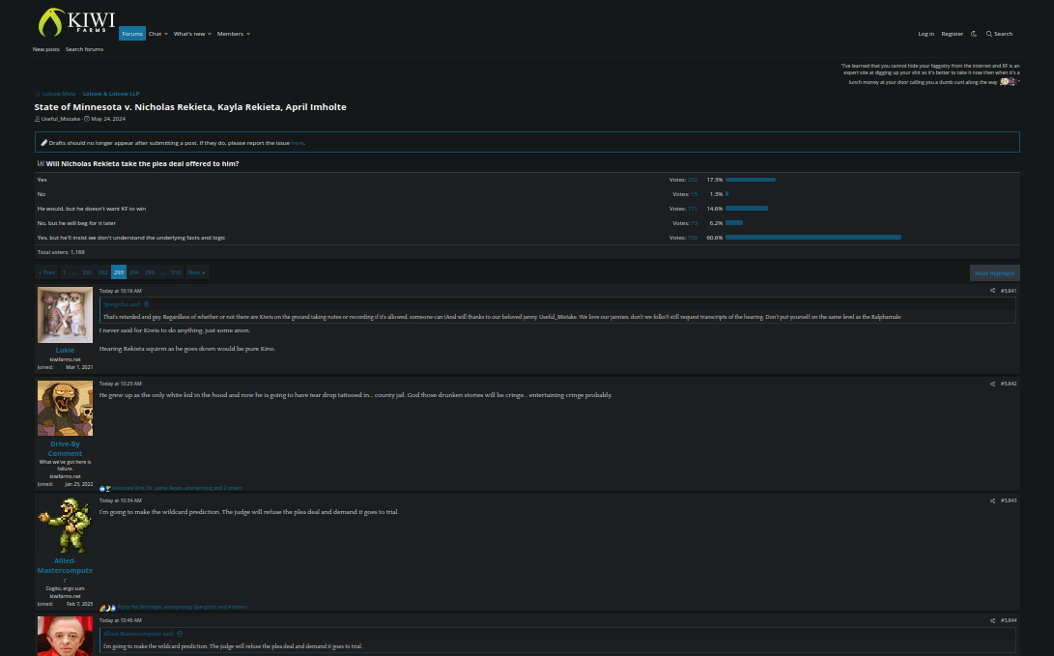
Task: Go to page 295
Action: click(x=149, y=272)
